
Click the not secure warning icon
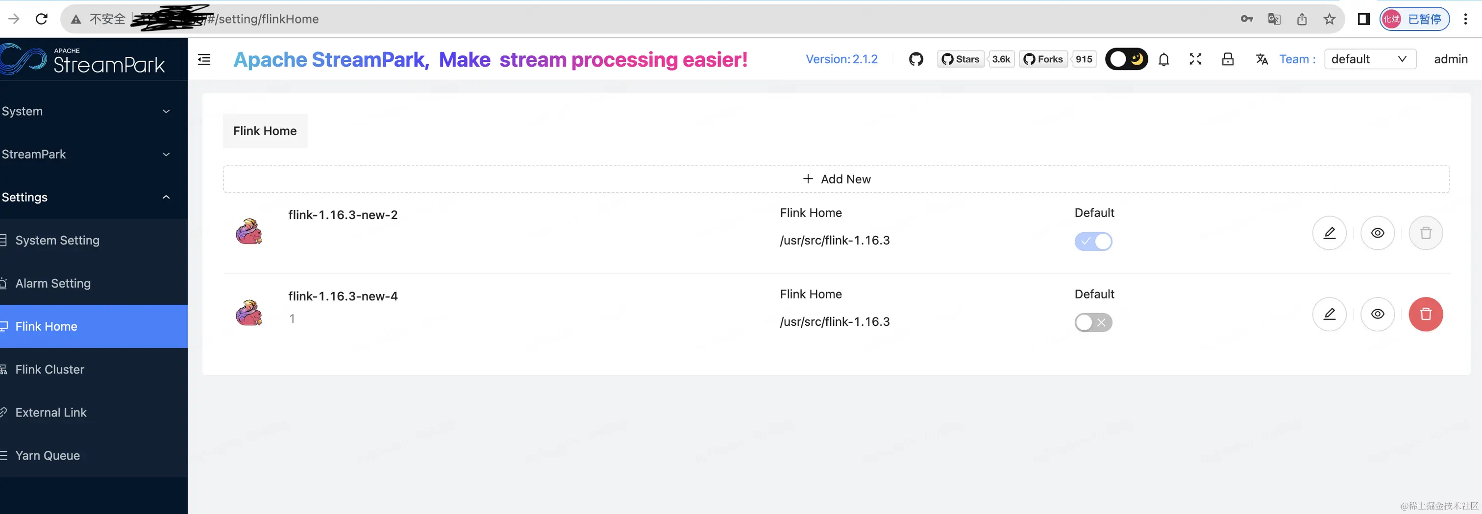point(76,19)
